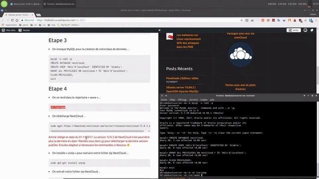This screenshot has height=179, width=319.
Task: Open WordPress user profile avatar
Action: click(x=306, y=30)
